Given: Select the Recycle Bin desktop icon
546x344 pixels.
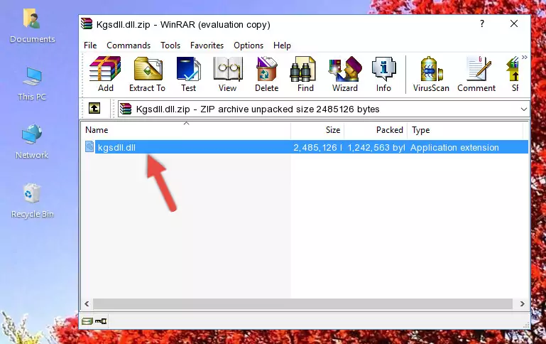Looking at the screenshot, I should 32,200.
